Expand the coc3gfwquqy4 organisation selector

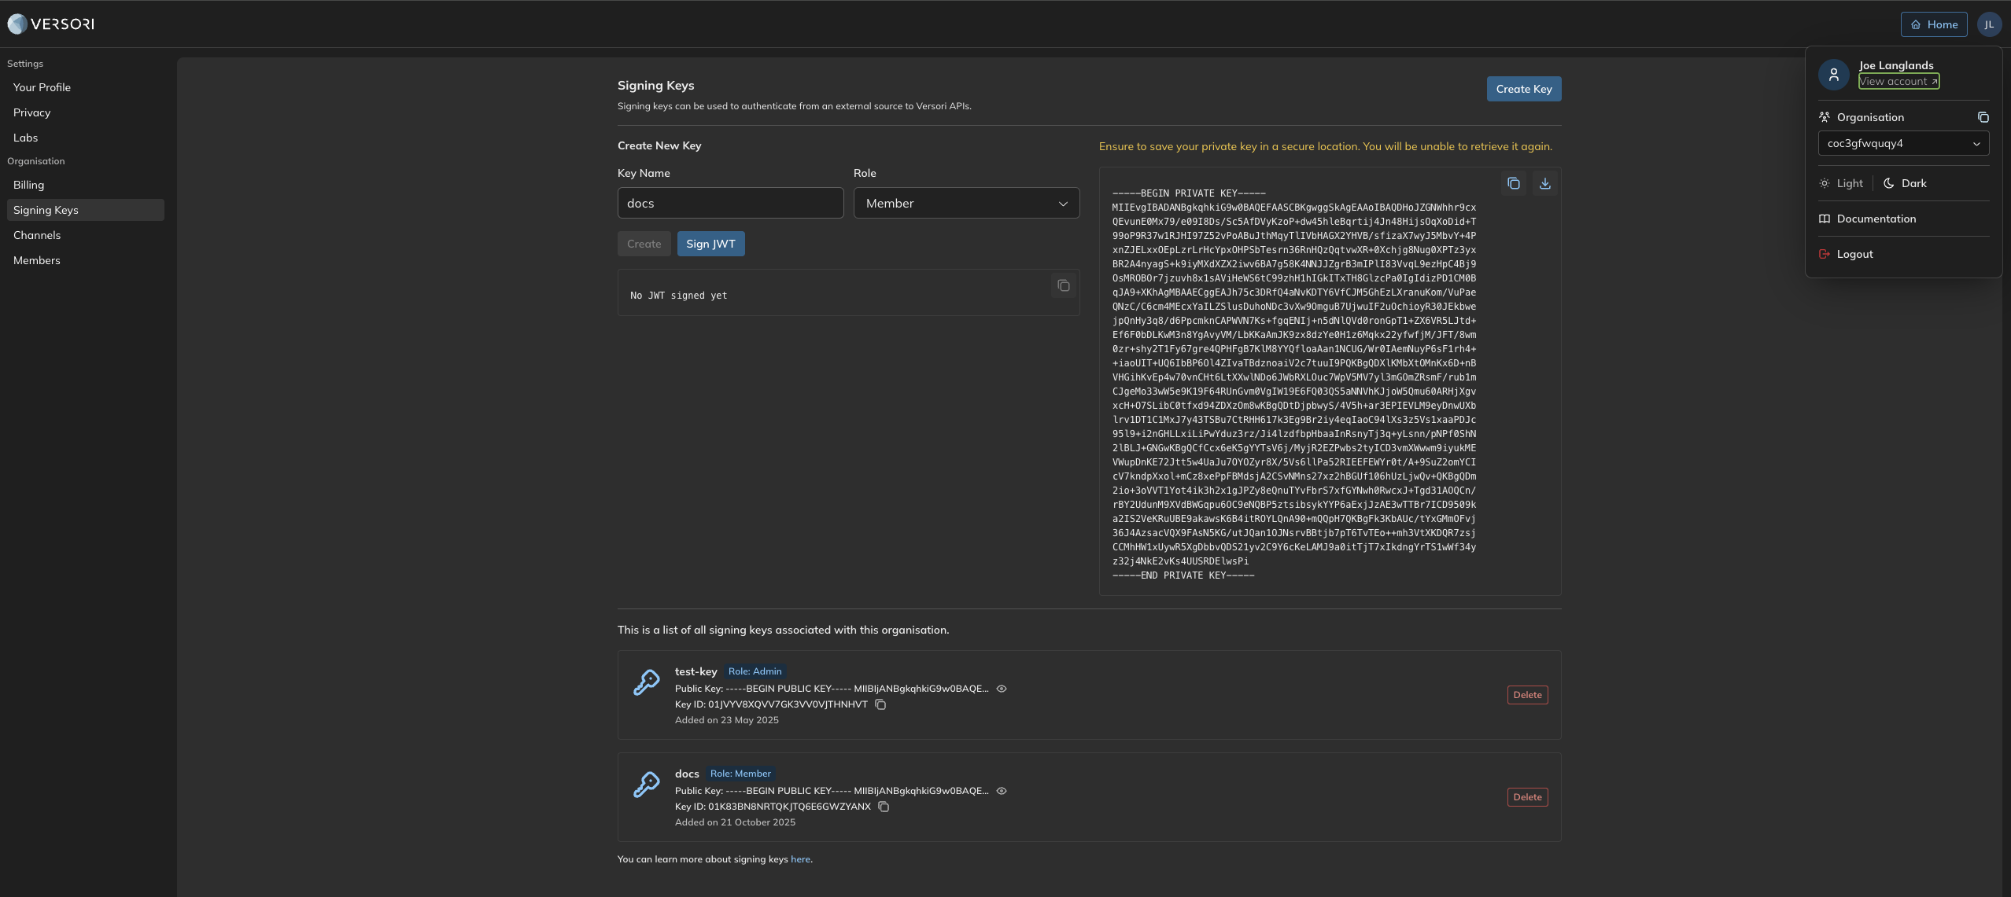pos(1902,143)
